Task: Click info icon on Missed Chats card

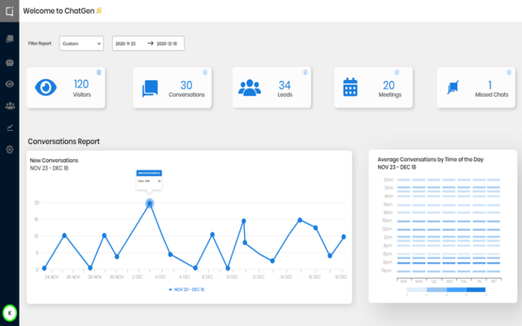Action: [508, 73]
